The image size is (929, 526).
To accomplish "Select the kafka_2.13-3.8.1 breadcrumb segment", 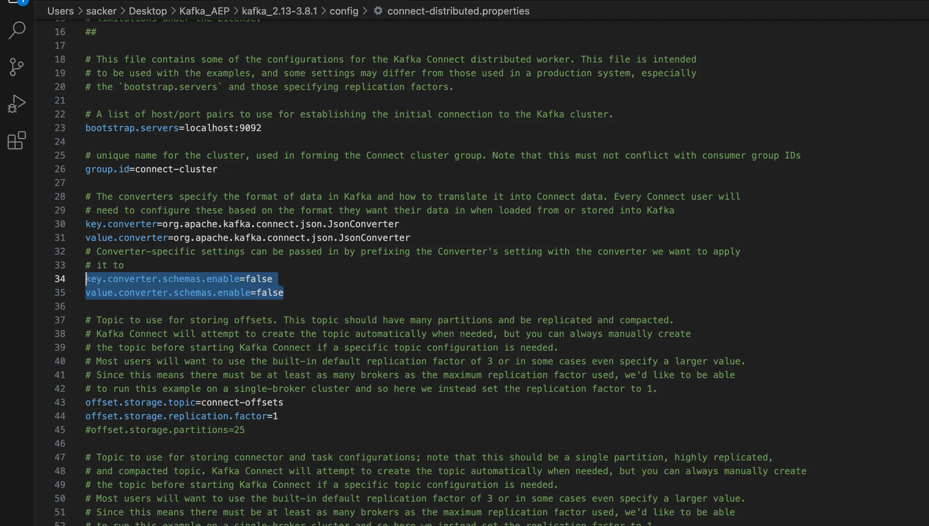I will [x=279, y=11].
